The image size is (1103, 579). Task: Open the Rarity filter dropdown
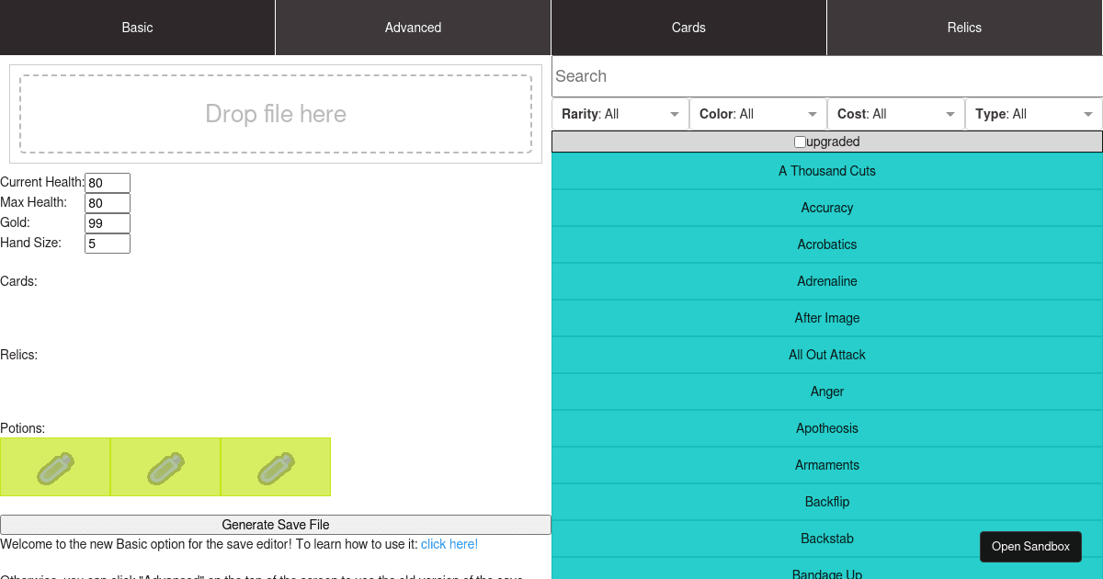point(620,114)
